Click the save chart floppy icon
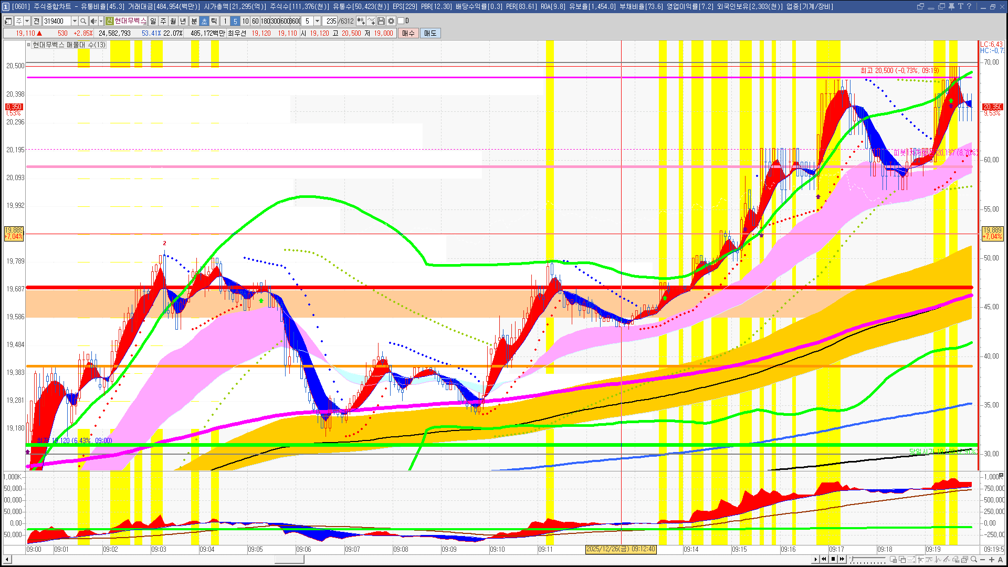Screen dimensions: 1008x567 coord(381,21)
